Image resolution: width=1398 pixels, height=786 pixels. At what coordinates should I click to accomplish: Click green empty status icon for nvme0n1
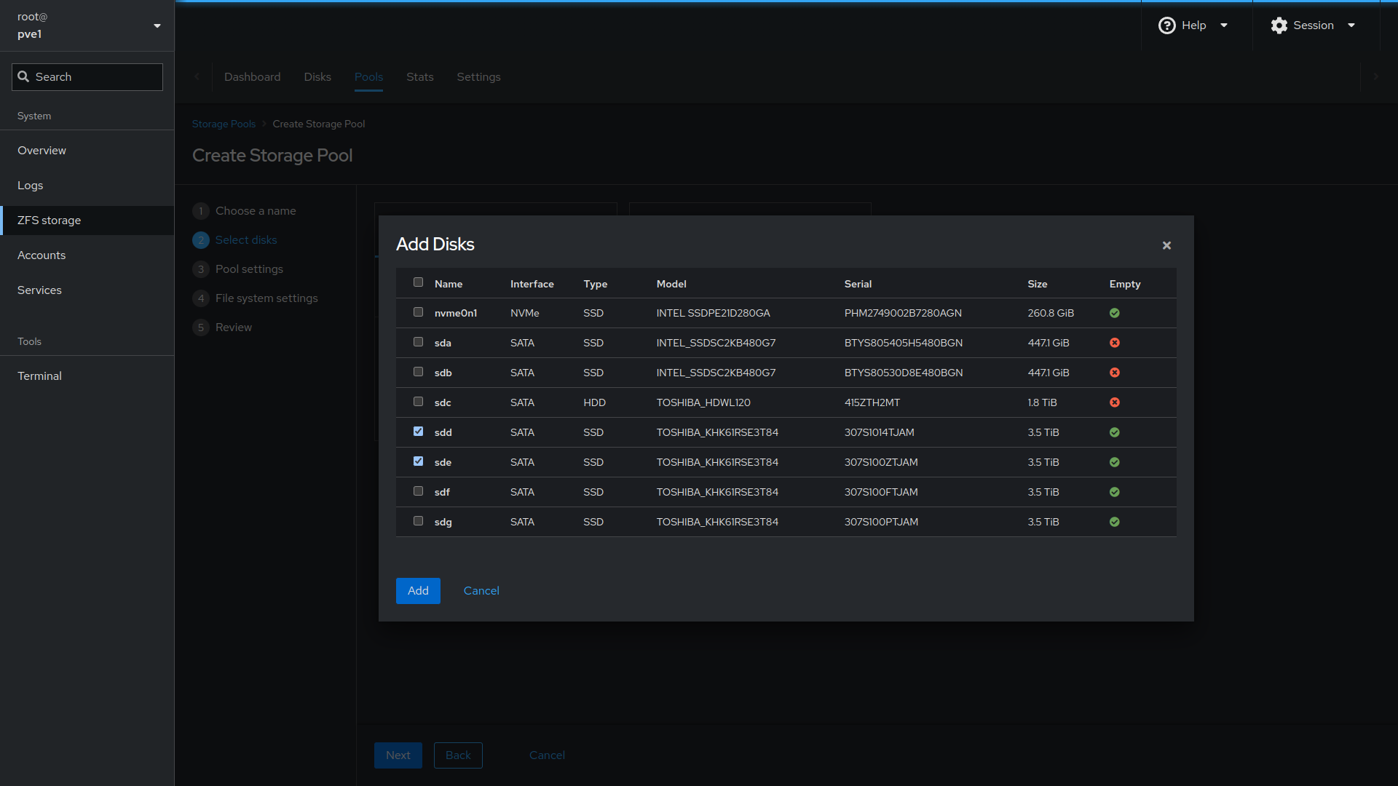tap(1114, 313)
